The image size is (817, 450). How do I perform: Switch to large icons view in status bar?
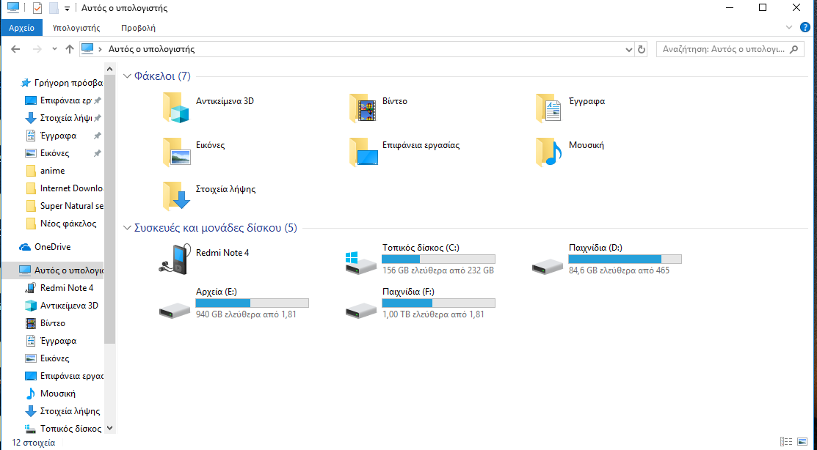tap(802, 442)
